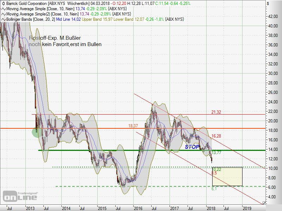Select the 'kein Favorit,erst im Bullen' note

click(x=72, y=44)
